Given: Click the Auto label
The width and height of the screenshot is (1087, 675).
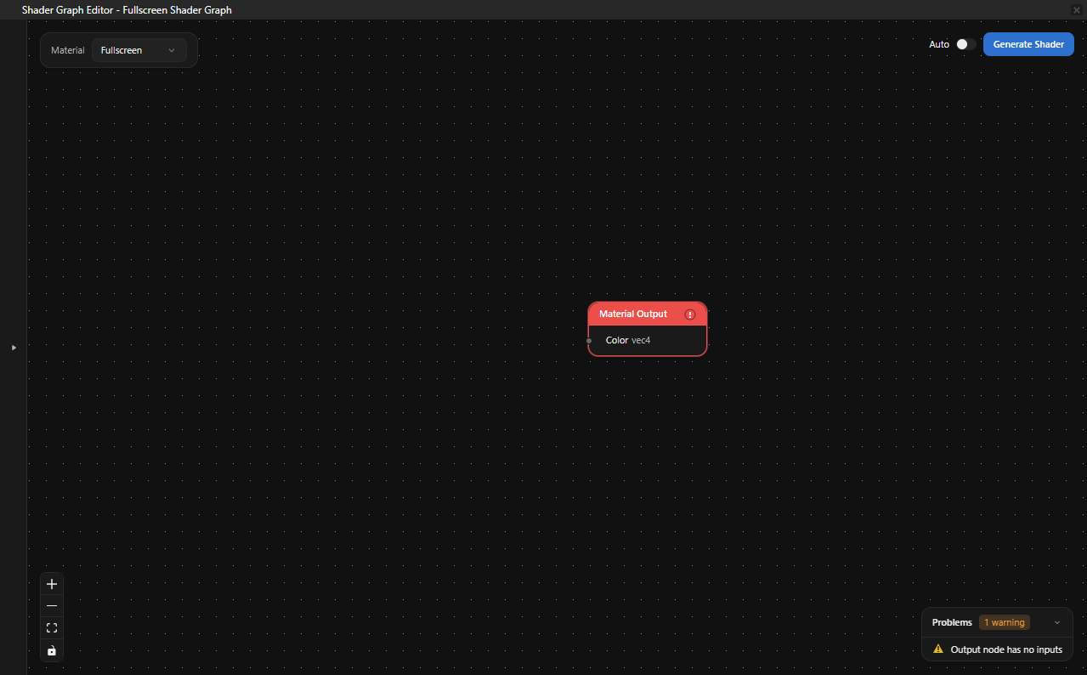Looking at the screenshot, I should [939, 44].
